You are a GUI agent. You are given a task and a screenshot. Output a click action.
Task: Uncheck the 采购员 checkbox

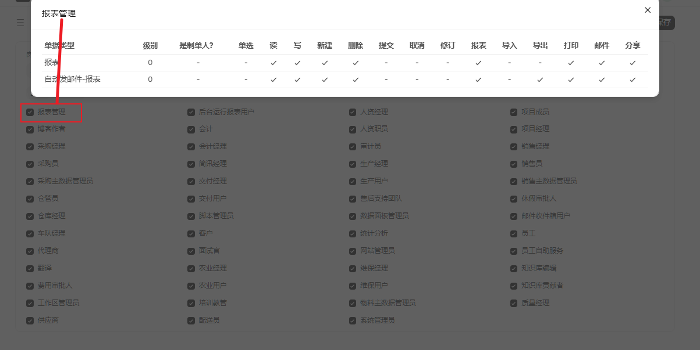pyautogui.click(x=30, y=164)
